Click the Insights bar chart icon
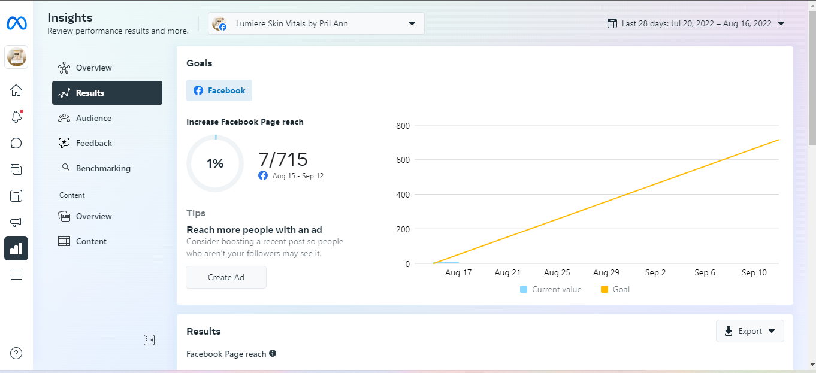Viewport: 816px width, 373px height. coord(16,248)
